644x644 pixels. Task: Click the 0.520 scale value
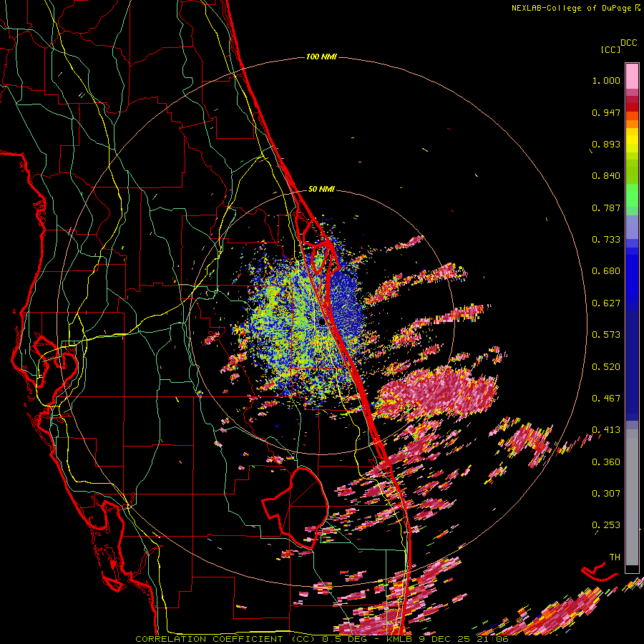click(606, 366)
